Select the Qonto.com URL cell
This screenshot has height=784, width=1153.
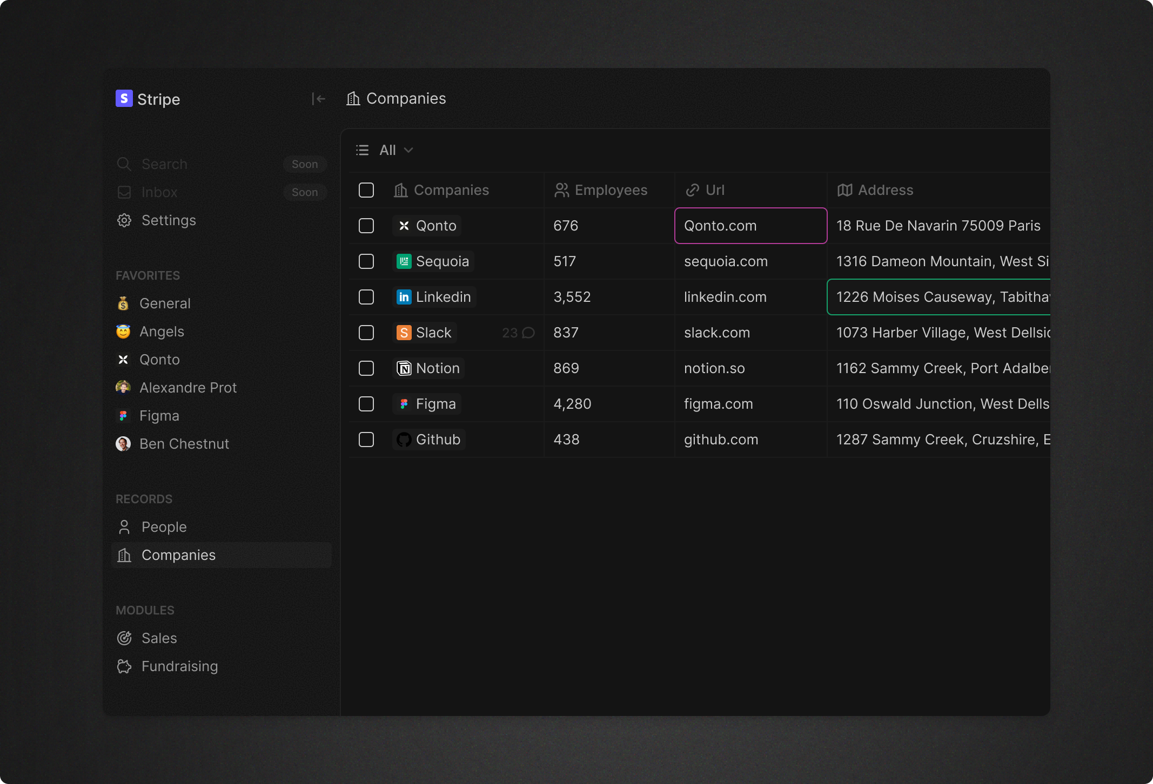pyautogui.click(x=750, y=226)
